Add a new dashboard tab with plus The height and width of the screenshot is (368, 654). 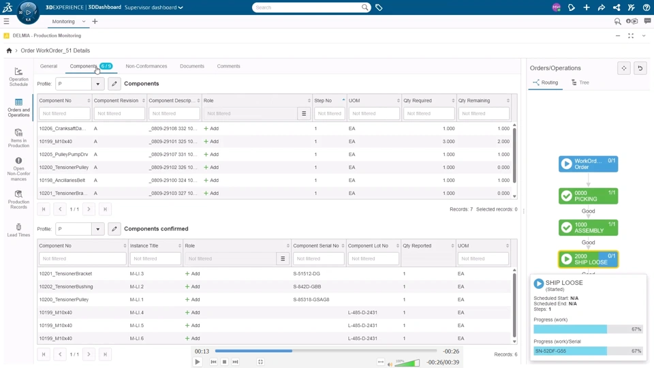(x=95, y=21)
